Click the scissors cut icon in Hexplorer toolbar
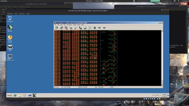This screenshot has height=106, width=189. coord(61,28)
